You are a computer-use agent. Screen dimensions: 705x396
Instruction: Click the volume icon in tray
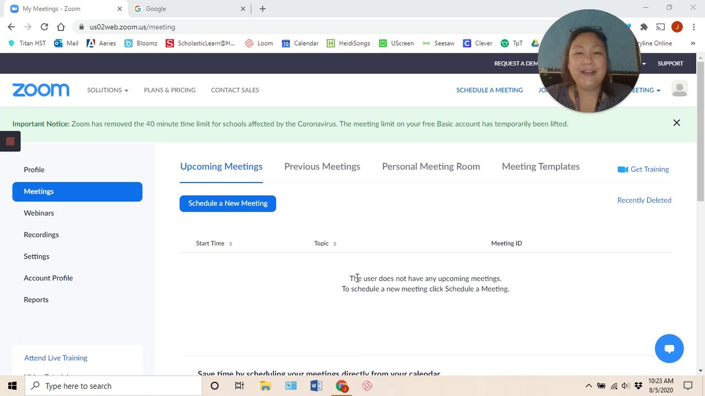click(x=626, y=386)
